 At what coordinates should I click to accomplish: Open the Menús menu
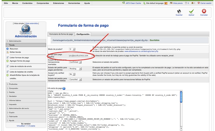click(15, 3)
